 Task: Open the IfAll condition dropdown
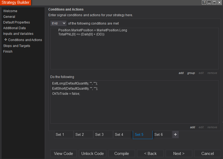[58, 23]
